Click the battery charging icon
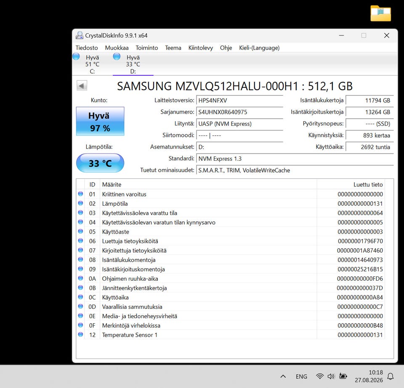Image resolution: width=404 pixels, height=388 pixels. [x=343, y=376]
